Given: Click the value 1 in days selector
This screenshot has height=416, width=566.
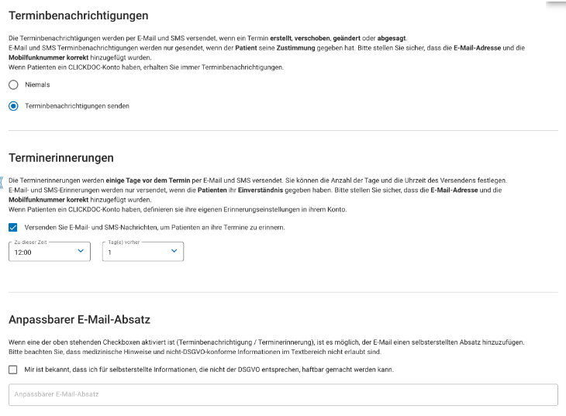Looking at the screenshot, I should (x=110, y=253).
